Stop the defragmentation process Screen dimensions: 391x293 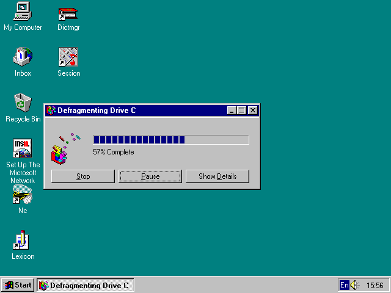pyautogui.click(x=83, y=176)
